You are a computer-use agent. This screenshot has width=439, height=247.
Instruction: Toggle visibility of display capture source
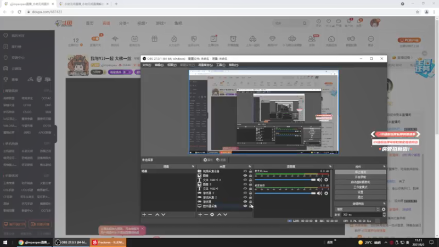pyautogui.click(x=245, y=206)
